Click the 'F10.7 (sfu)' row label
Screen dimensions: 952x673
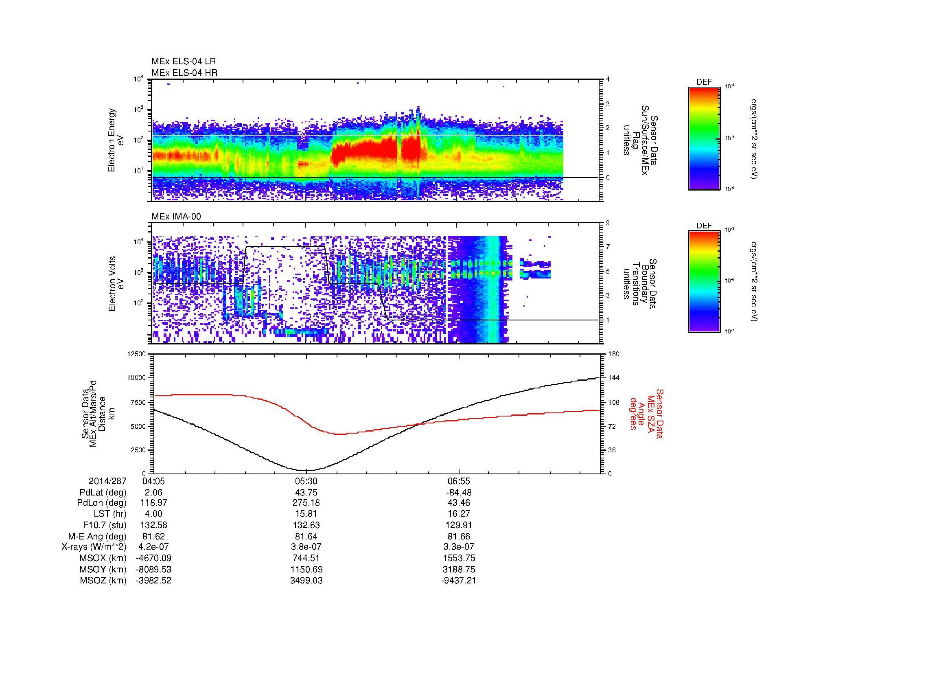tap(104, 525)
